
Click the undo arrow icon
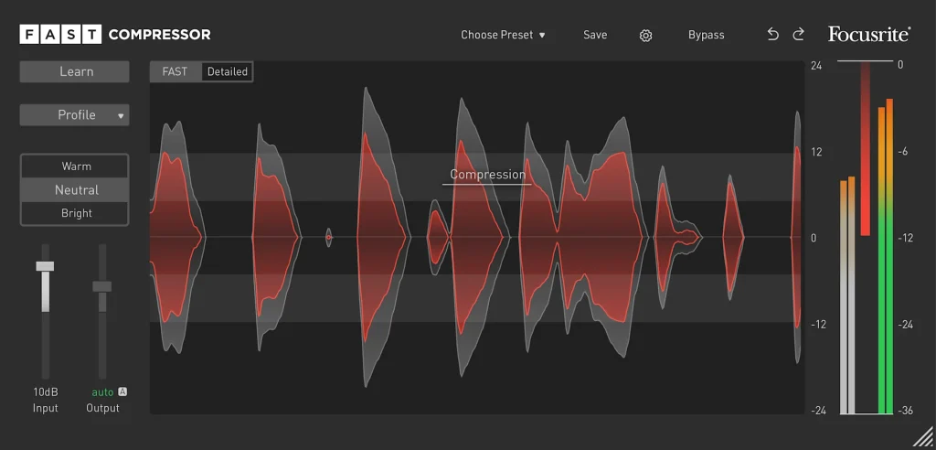point(772,35)
